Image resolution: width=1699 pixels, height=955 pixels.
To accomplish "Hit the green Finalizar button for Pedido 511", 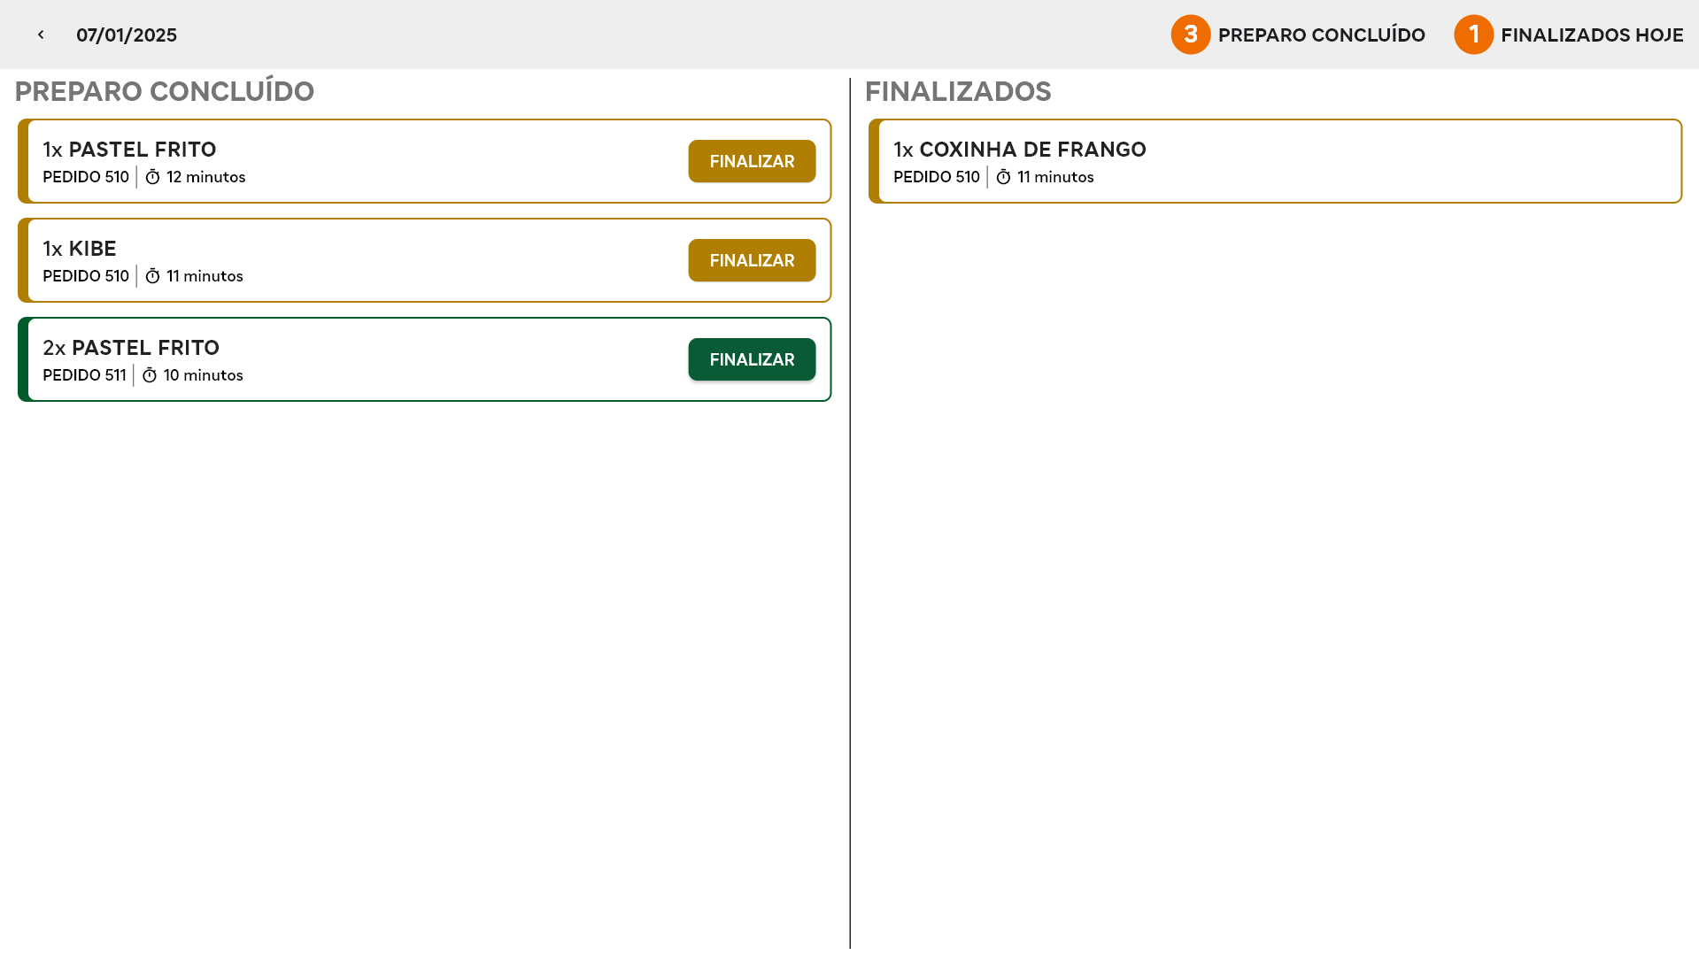I will pyautogui.click(x=751, y=359).
